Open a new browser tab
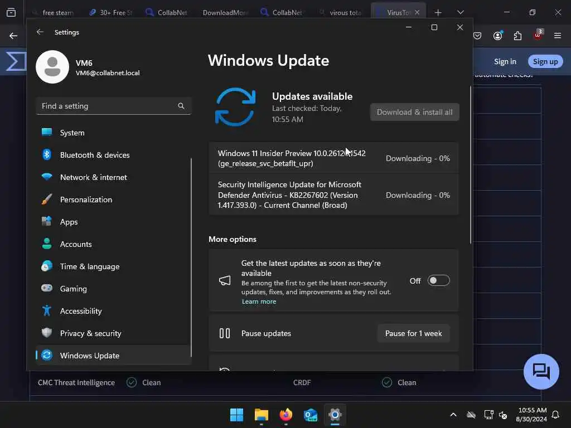The width and height of the screenshot is (571, 428). (x=438, y=13)
